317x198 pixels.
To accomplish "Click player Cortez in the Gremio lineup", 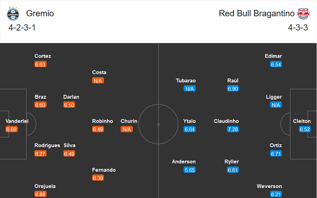I will [43, 56].
